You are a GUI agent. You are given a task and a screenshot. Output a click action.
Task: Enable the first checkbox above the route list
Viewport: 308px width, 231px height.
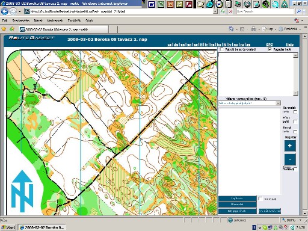pos(221,49)
